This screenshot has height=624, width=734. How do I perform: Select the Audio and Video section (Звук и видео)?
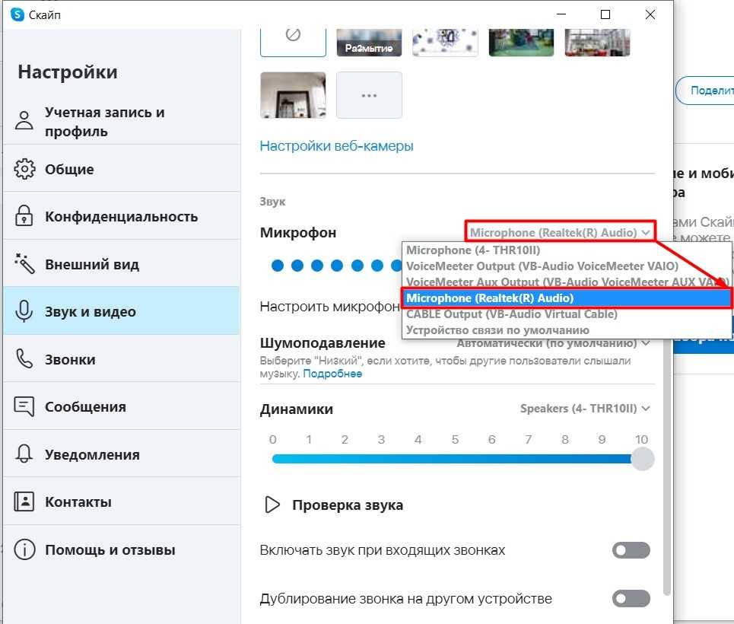tap(122, 311)
